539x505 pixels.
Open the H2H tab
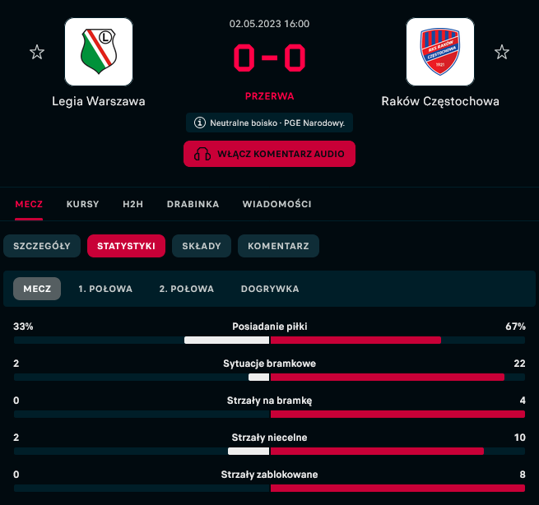(132, 204)
